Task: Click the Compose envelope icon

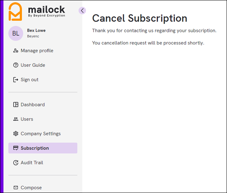Action: click(15, 187)
